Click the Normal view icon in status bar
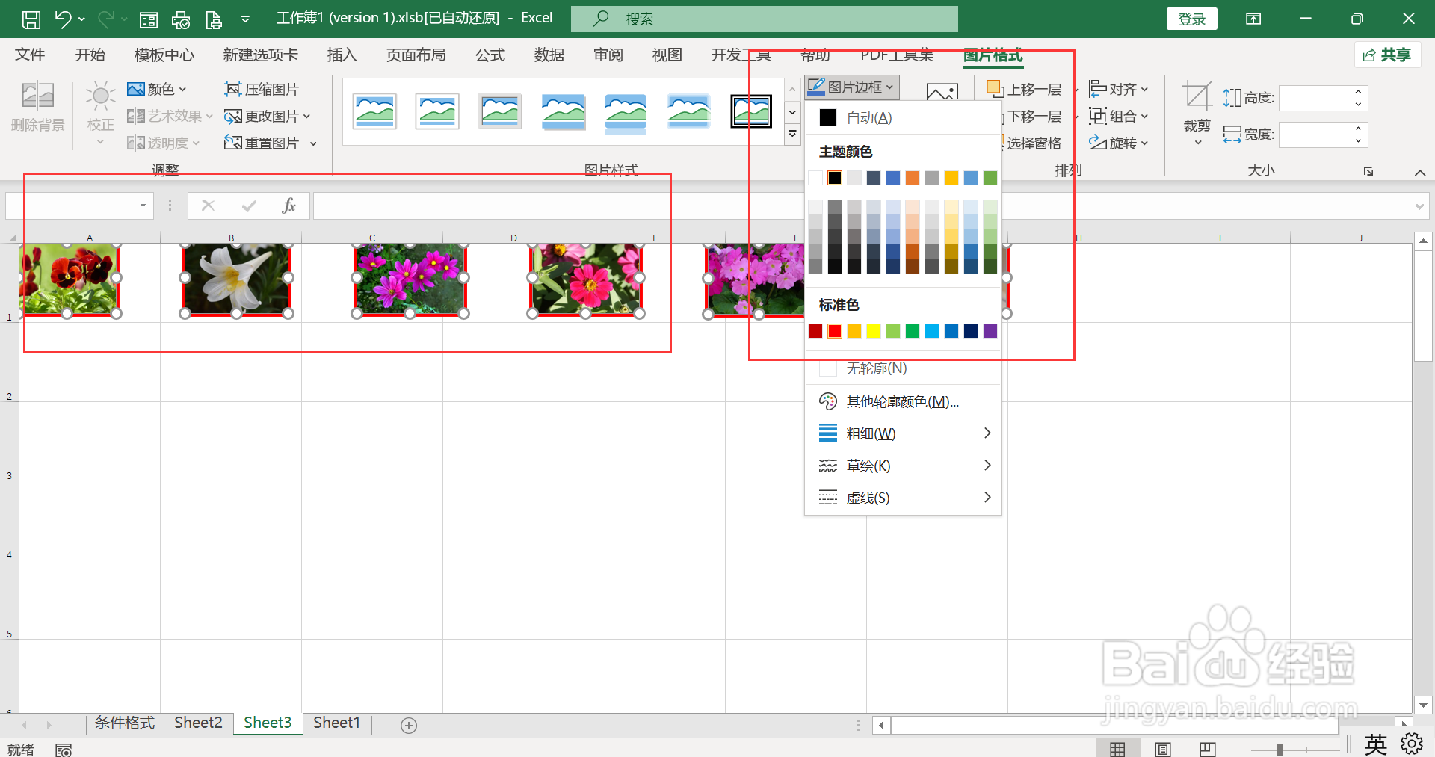This screenshot has width=1435, height=757. click(1117, 749)
